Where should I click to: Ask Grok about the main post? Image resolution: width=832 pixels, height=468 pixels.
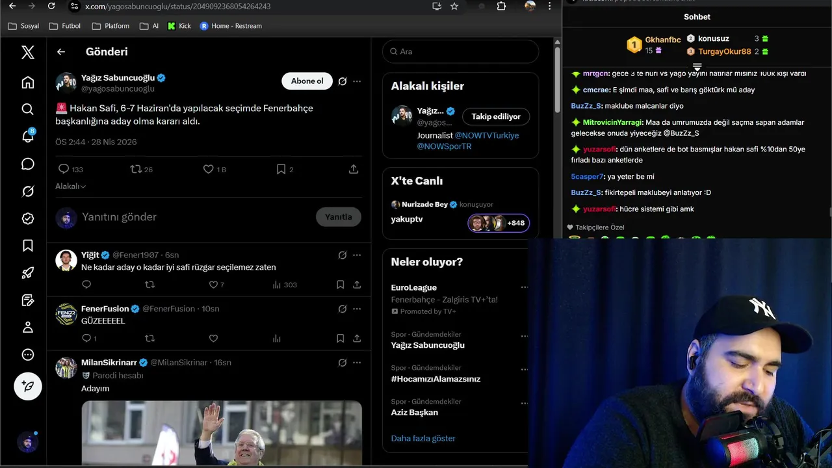[343, 81]
